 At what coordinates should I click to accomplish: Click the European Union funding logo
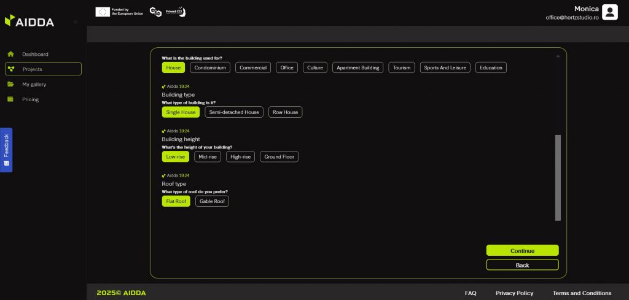[120, 12]
